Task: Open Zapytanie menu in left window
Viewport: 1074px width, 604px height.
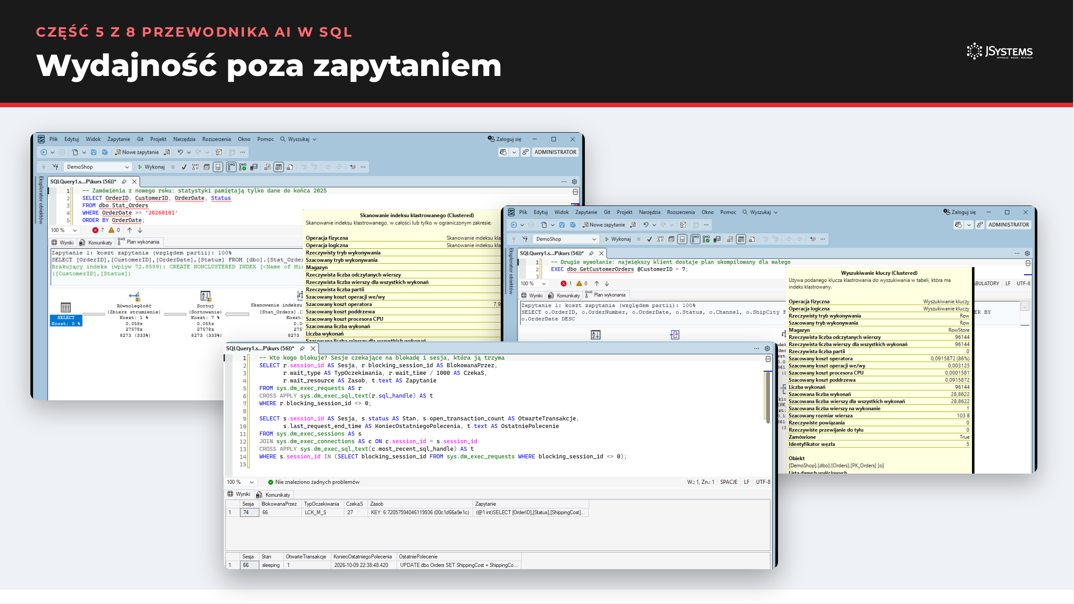Action: coord(118,139)
